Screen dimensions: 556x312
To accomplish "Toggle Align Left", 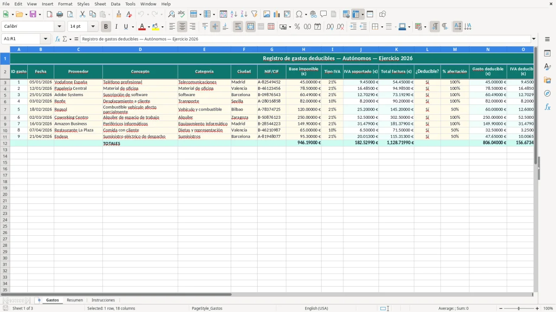I will tap(172, 27).
